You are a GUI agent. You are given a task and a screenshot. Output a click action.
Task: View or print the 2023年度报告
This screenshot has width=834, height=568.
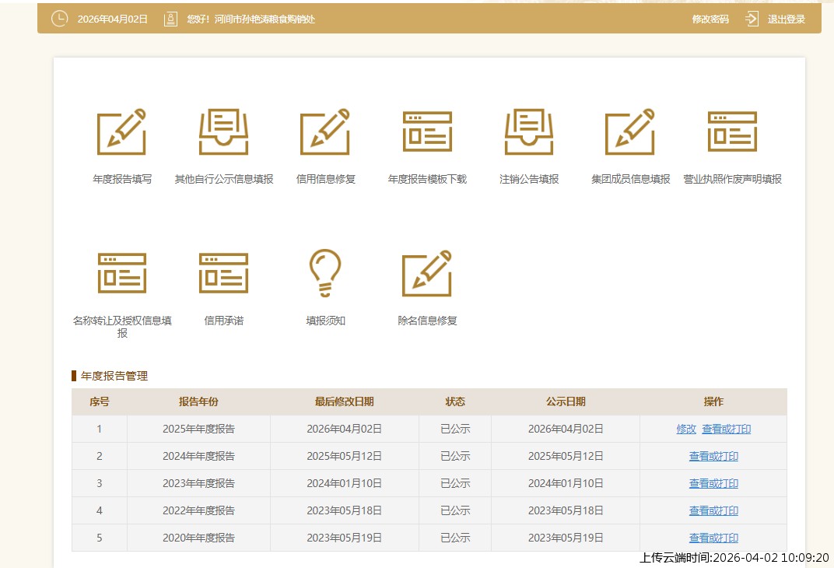(x=713, y=483)
